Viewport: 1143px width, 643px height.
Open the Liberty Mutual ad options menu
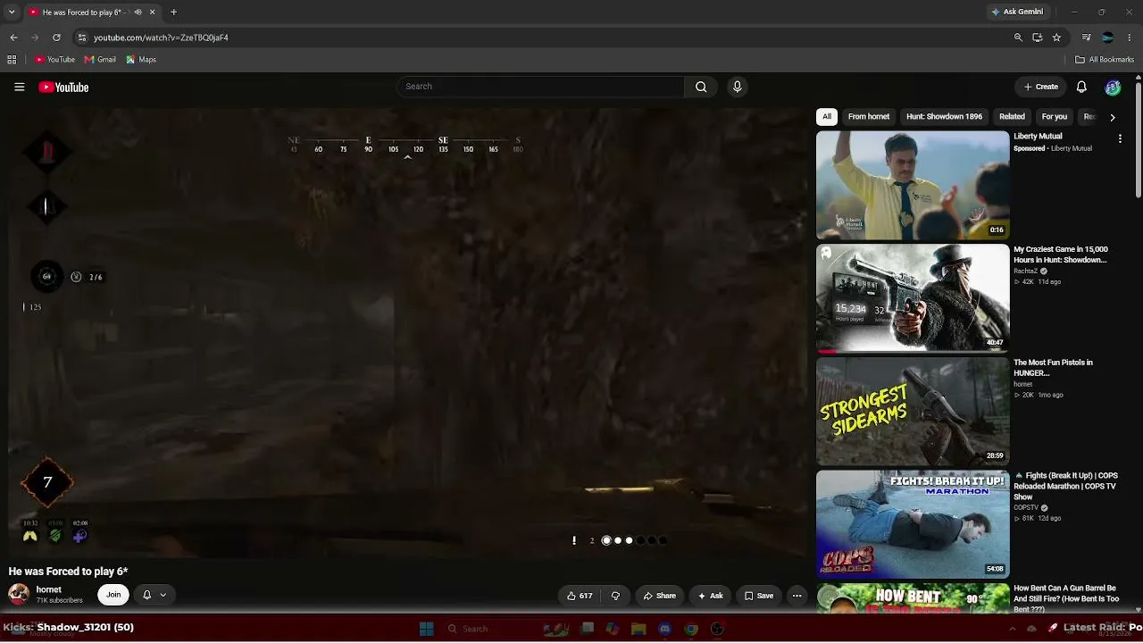pyautogui.click(x=1120, y=138)
